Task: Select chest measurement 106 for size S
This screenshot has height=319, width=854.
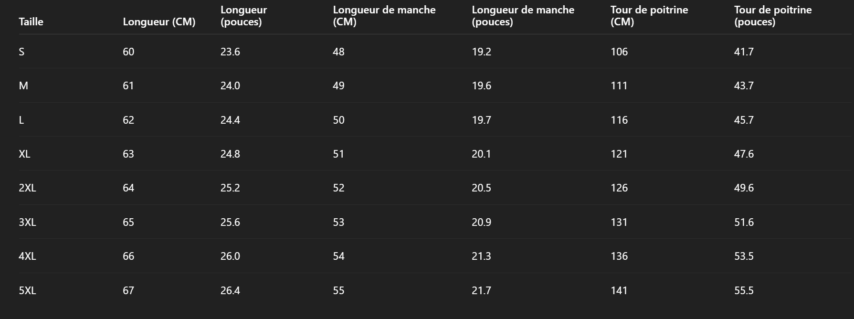Action: pyautogui.click(x=619, y=52)
